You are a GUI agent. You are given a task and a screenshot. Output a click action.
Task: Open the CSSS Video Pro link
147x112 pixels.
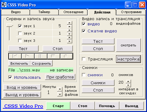tap(23, 106)
